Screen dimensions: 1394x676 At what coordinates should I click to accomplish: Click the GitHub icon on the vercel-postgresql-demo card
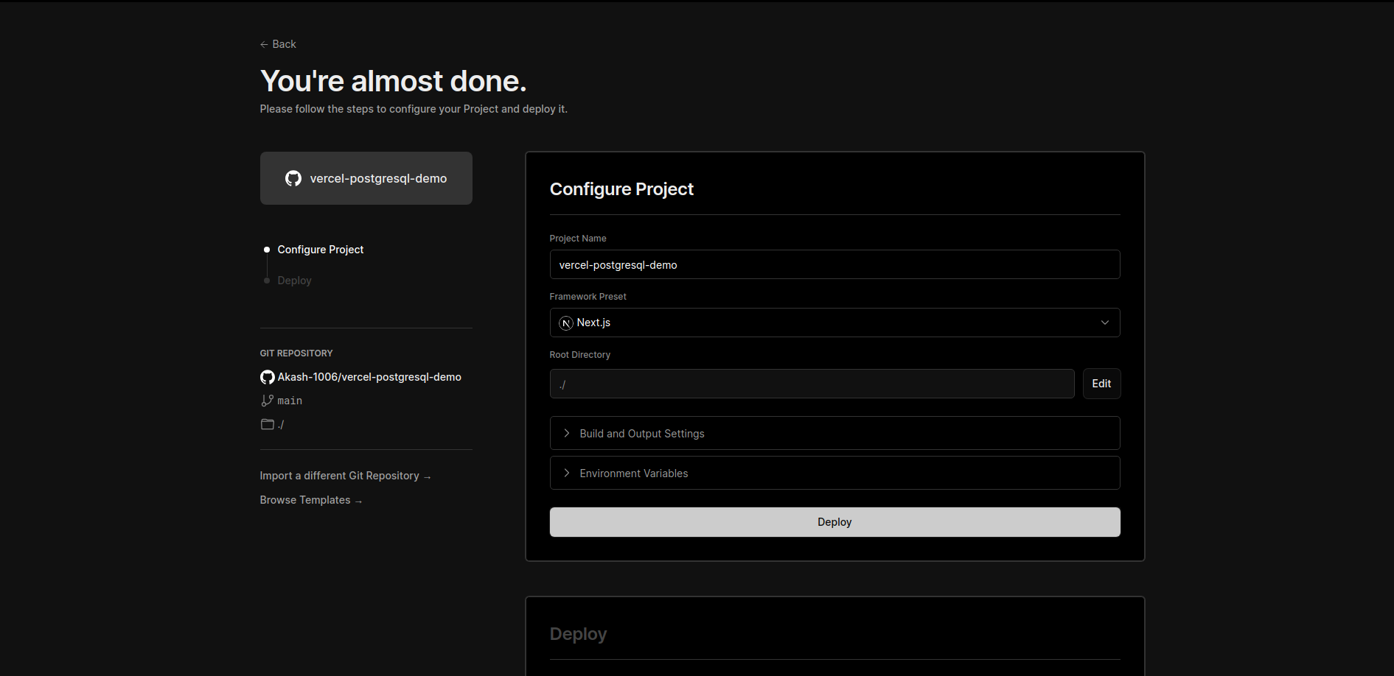(293, 178)
